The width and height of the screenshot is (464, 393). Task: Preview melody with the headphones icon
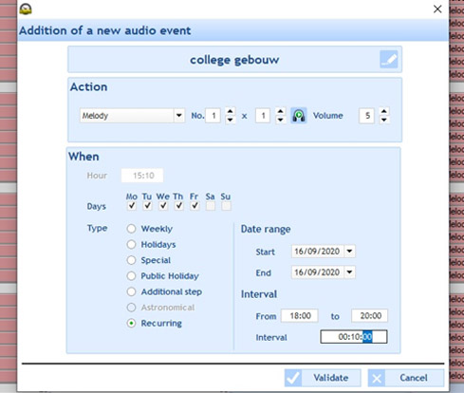[298, 116]
